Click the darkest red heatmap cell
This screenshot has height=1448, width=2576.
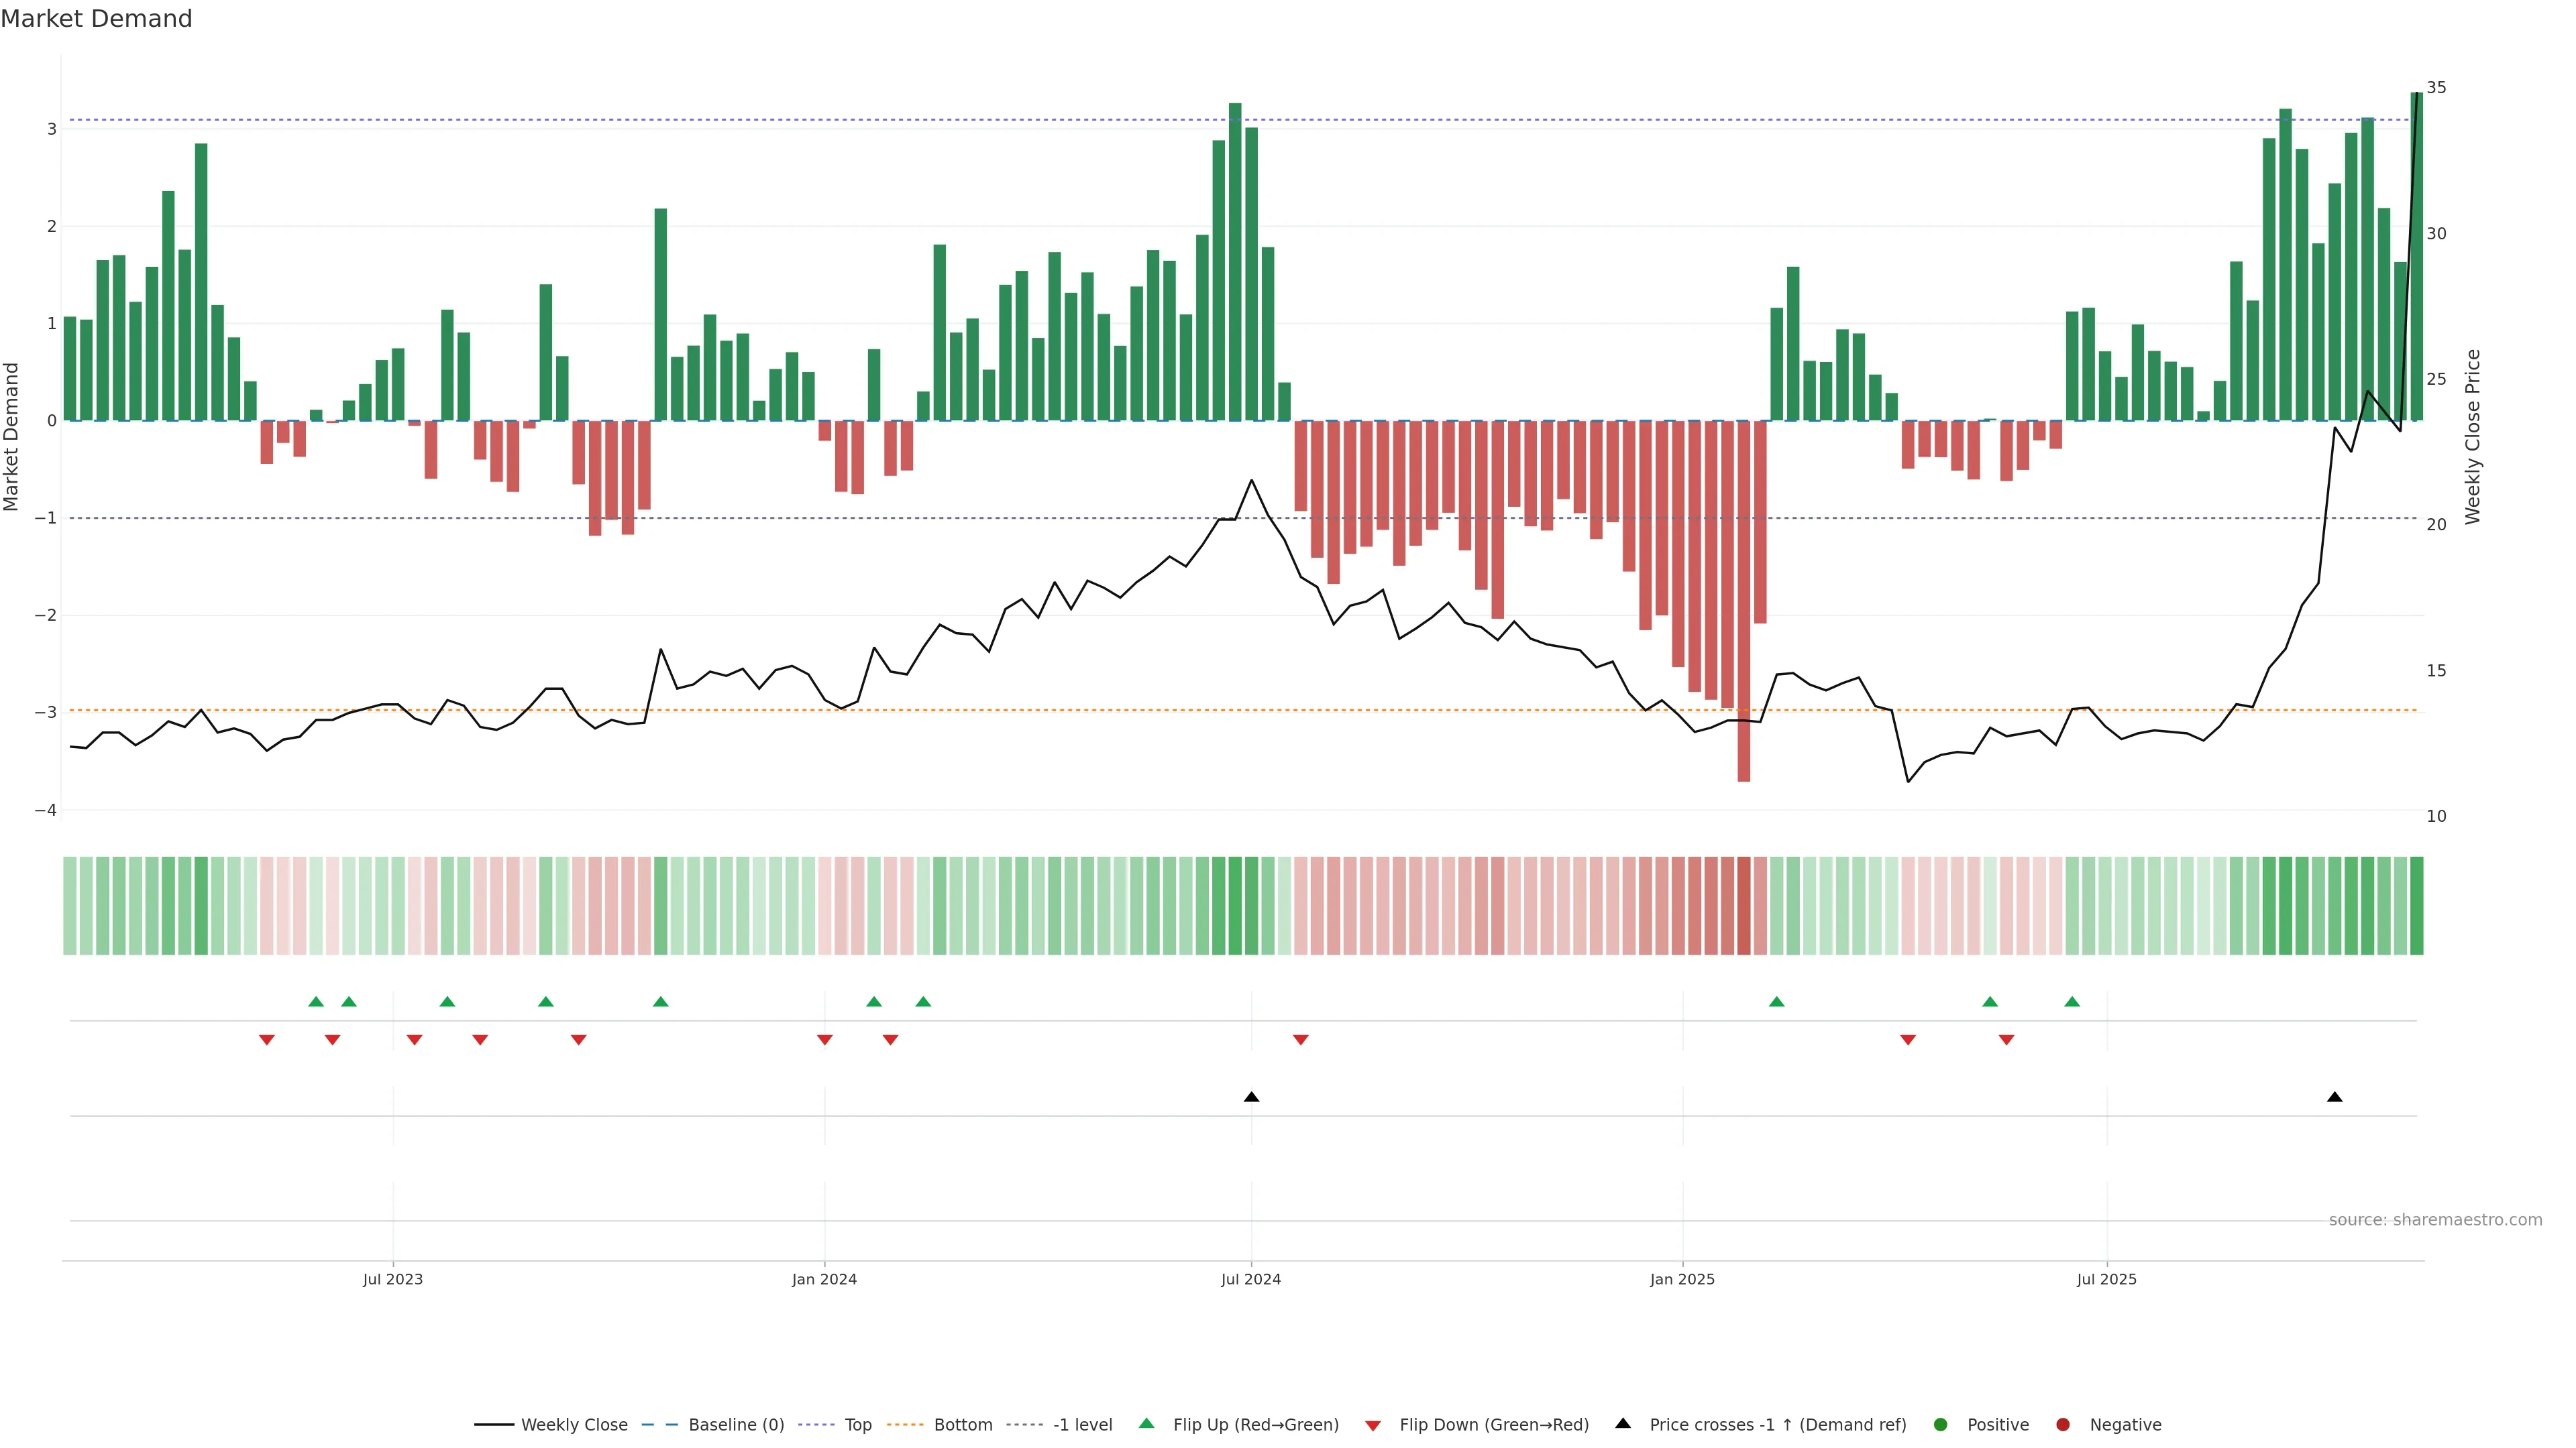[x=1744, y=906]
